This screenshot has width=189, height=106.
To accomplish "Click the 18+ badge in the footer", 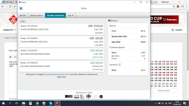I will click(101, 97).
